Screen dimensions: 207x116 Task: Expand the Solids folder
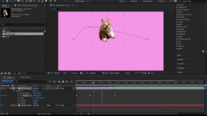click(x=1, y=36)
